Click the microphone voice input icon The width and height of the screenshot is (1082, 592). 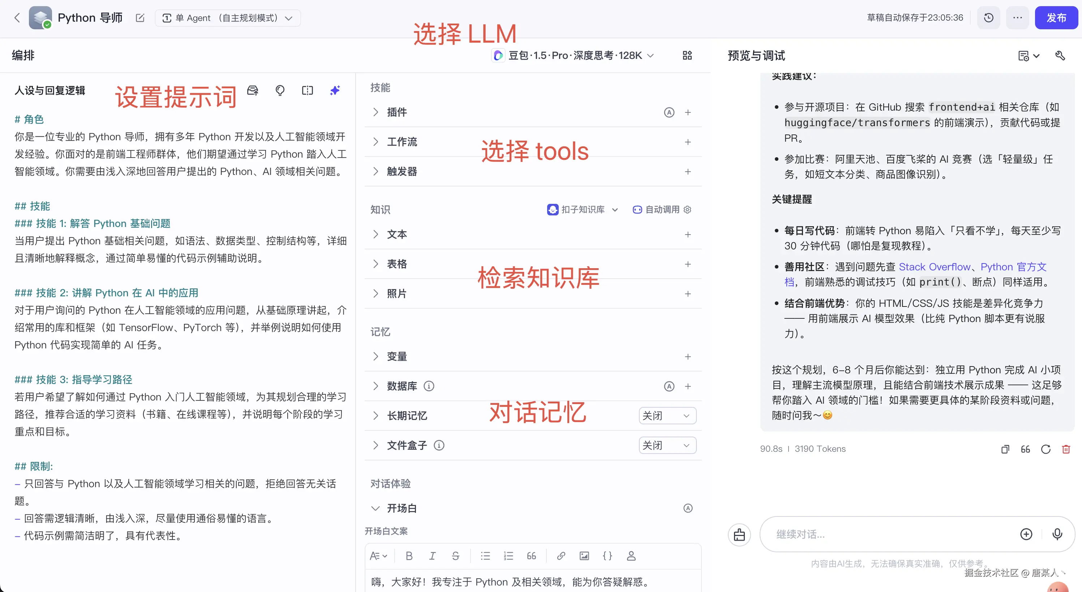(1057, 534)
